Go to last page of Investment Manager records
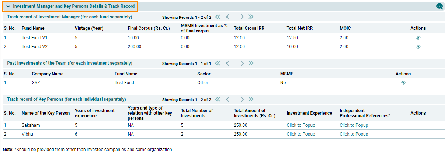448x154 pixels. [x=251, y=17]
